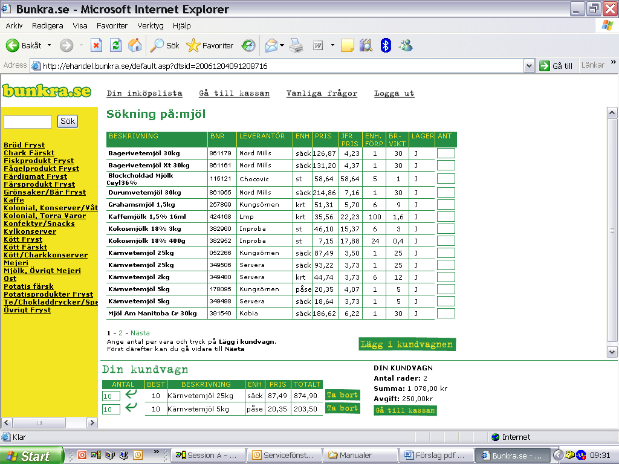Click the sidebar search text field
Screen dimensions: 619x464
coord(28,121)
